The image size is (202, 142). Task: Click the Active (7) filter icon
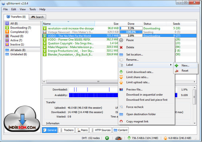click(x=7, y=40)
